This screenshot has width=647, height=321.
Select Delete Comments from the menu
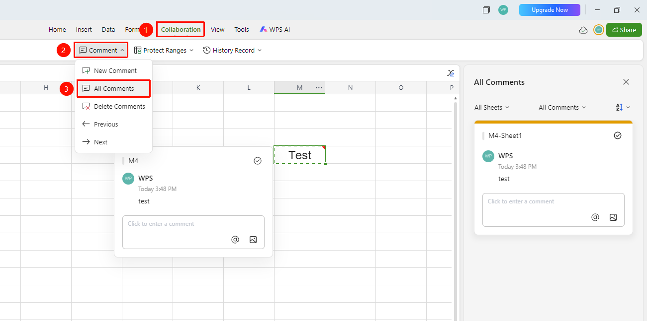pyautogui.click(x=113, y=106)
